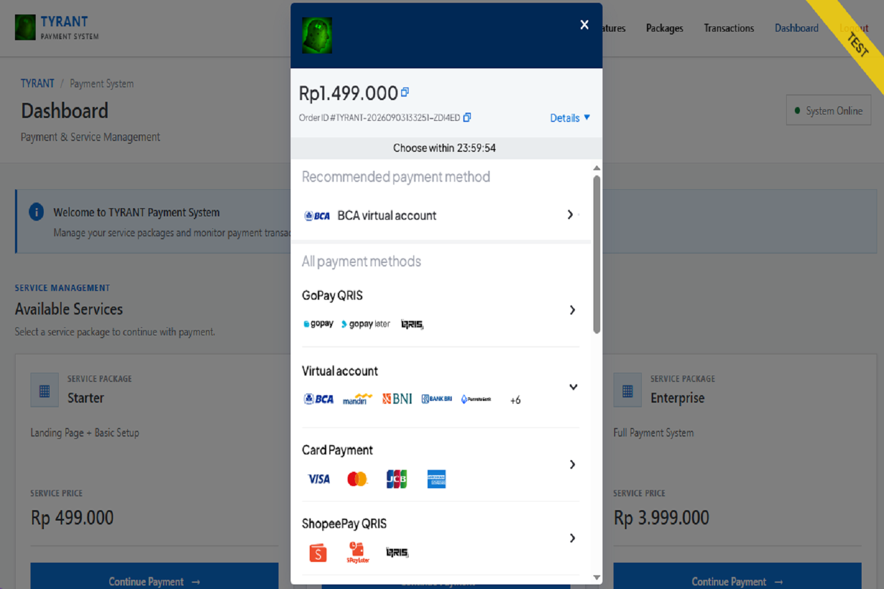This screenshot has width=884, height=589.
Task: Click the TYRANT breadcrumb link
Action: pos(37,83)
